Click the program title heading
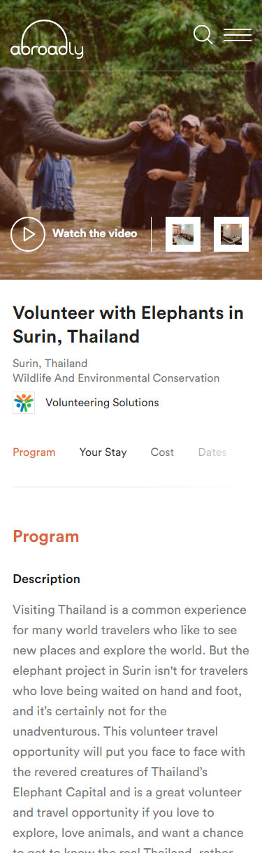The width and height of the screenshot is (262, 853). pyautogui.click(x=129, y=324)
